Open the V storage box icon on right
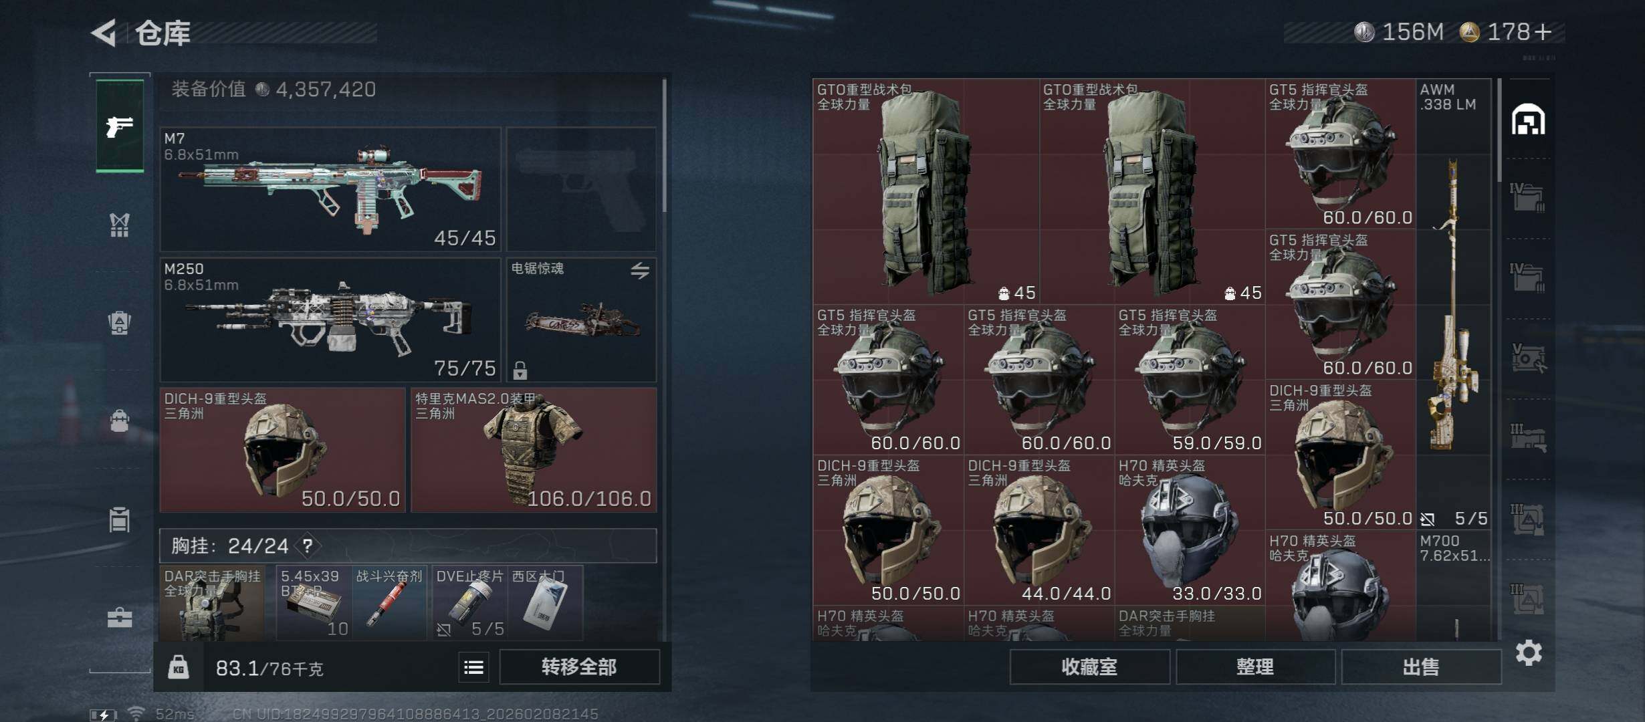Image resolution: width=1645 pixels, height=722 pixels. 1527,358
